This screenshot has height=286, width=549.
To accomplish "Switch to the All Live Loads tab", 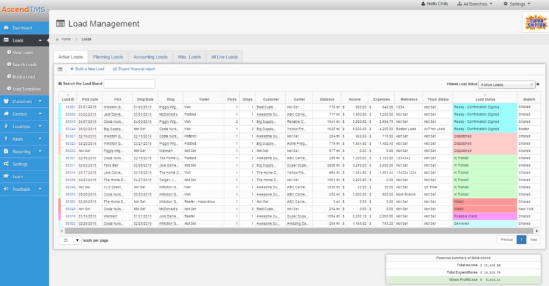I will click(224, 57).
